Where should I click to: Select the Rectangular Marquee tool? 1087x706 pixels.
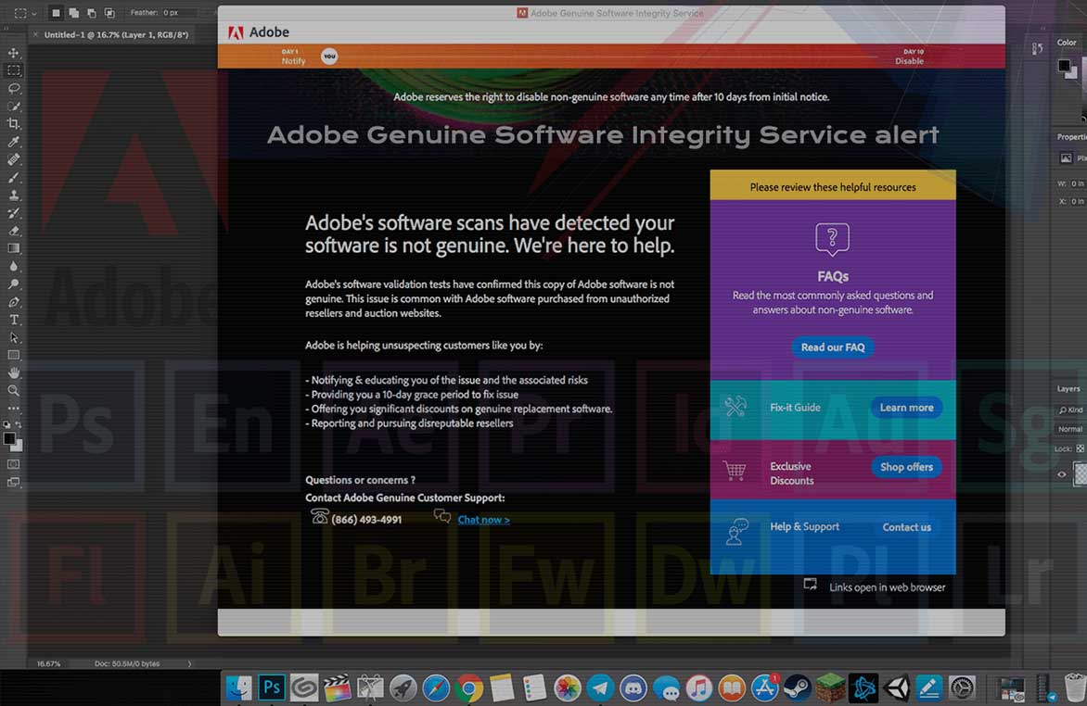point(13,70)
